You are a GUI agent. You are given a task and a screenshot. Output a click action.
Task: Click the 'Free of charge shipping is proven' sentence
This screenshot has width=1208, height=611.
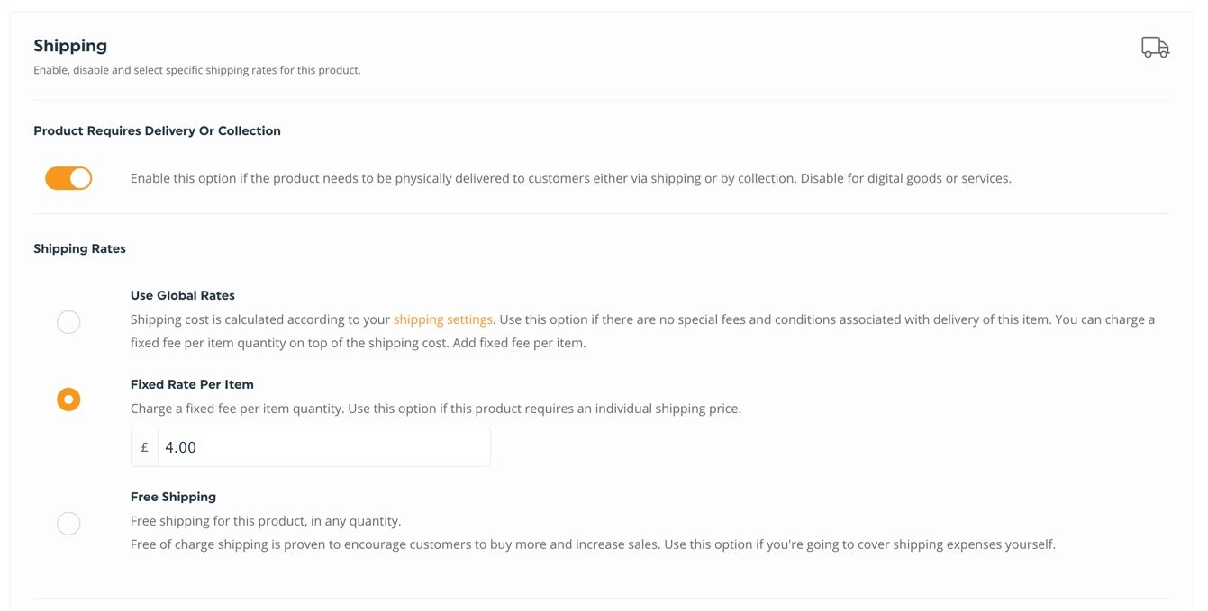pos(593,544)
